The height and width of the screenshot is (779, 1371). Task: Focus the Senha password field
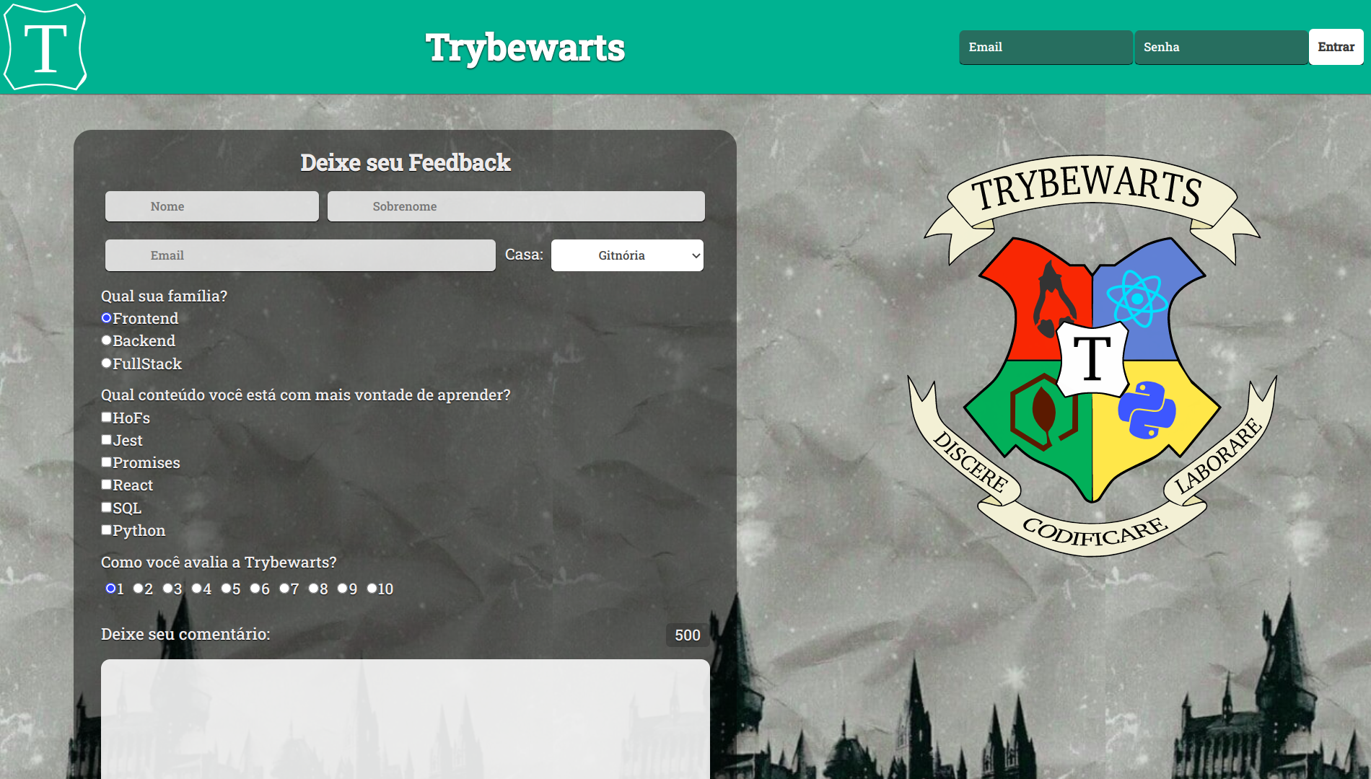pyautogui.click(x=1221, y=47)
